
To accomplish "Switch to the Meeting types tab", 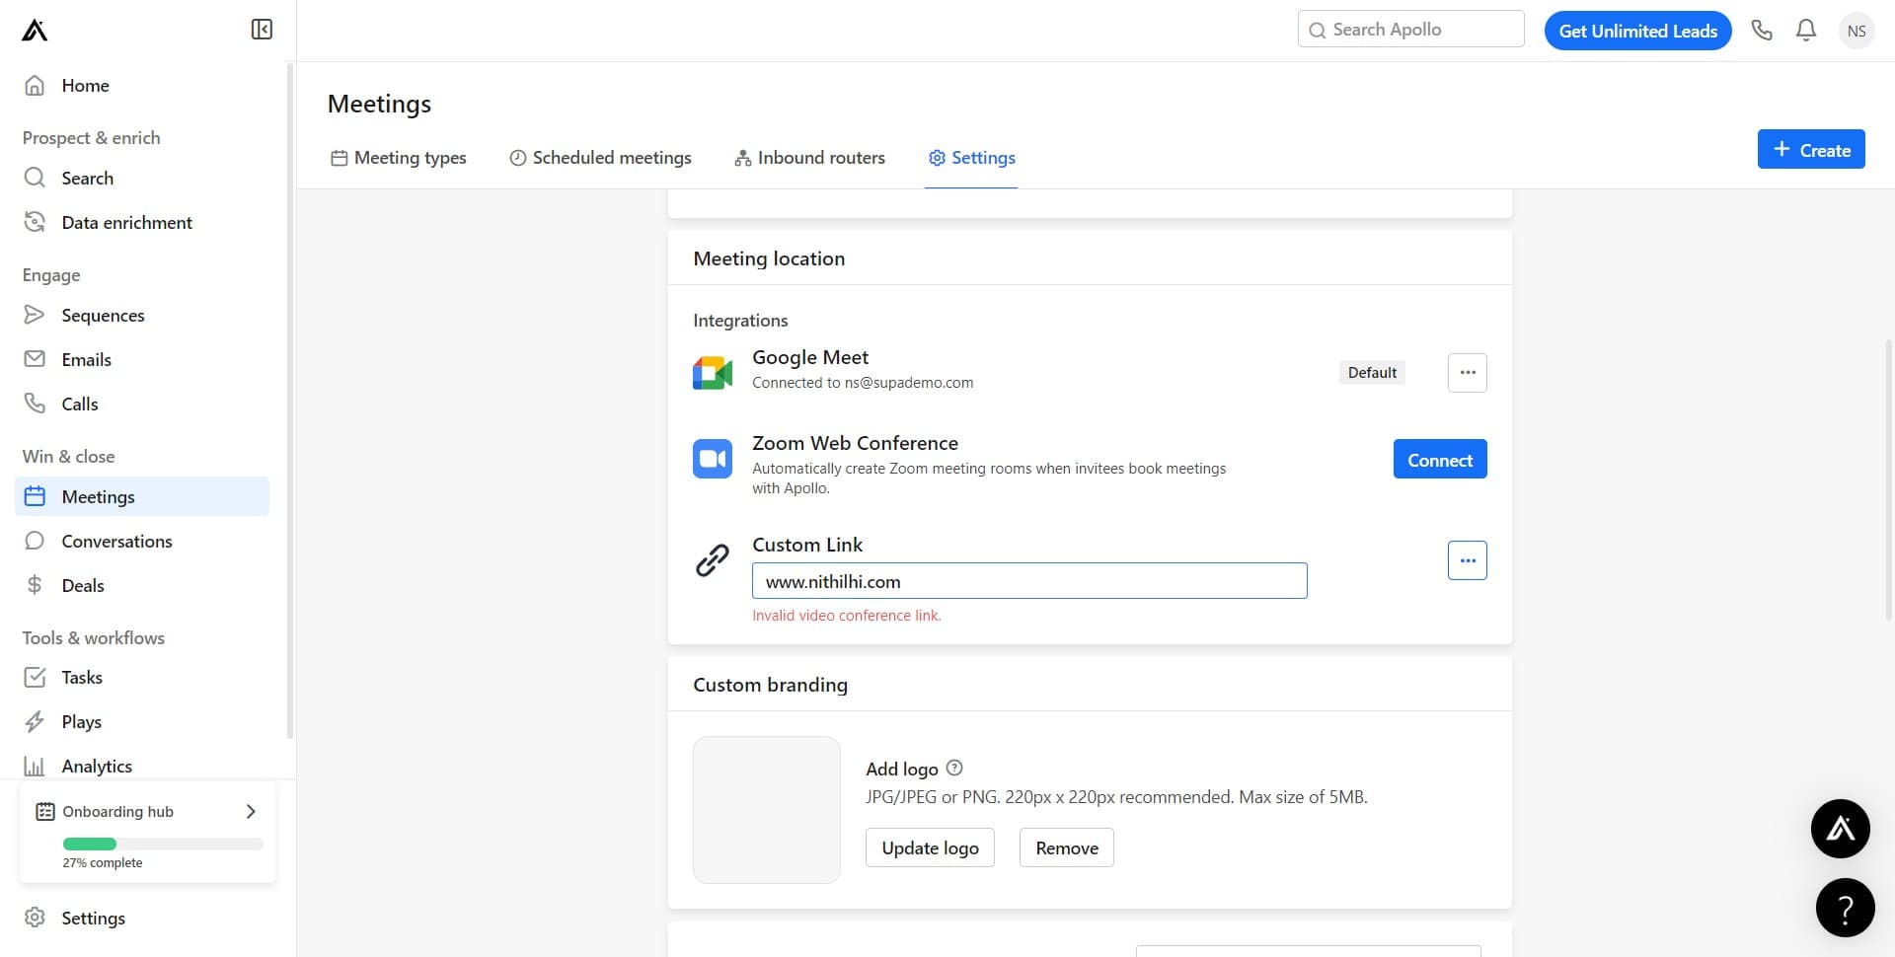I will pos(410,158).
